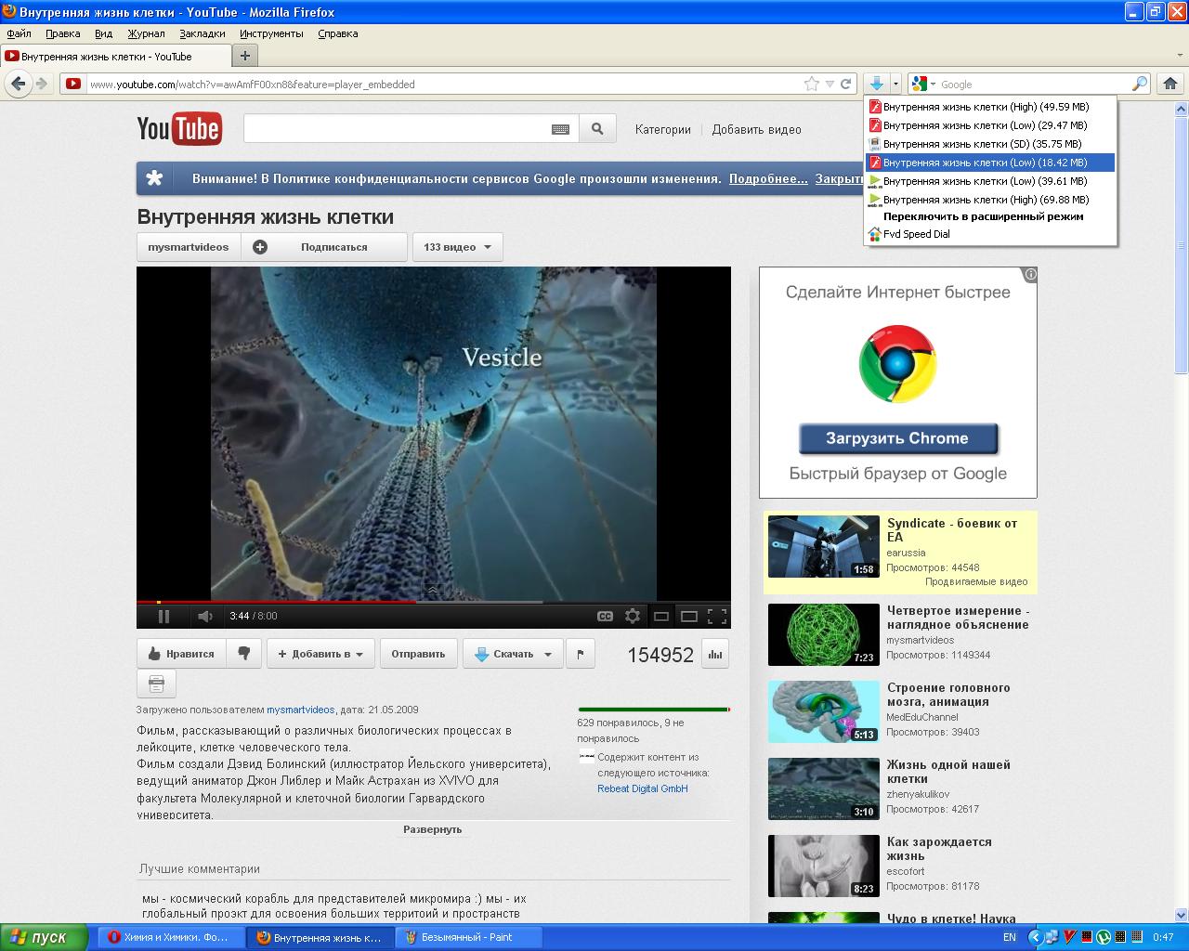Select the Low 18.42 MB download option

(x=984, y=163)
